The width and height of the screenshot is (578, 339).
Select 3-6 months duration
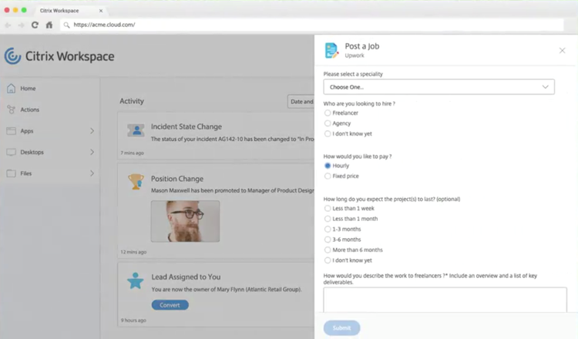coord(328,239)
